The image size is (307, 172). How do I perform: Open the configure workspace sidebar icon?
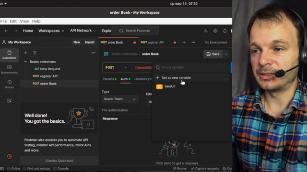(x=9, y=101)
